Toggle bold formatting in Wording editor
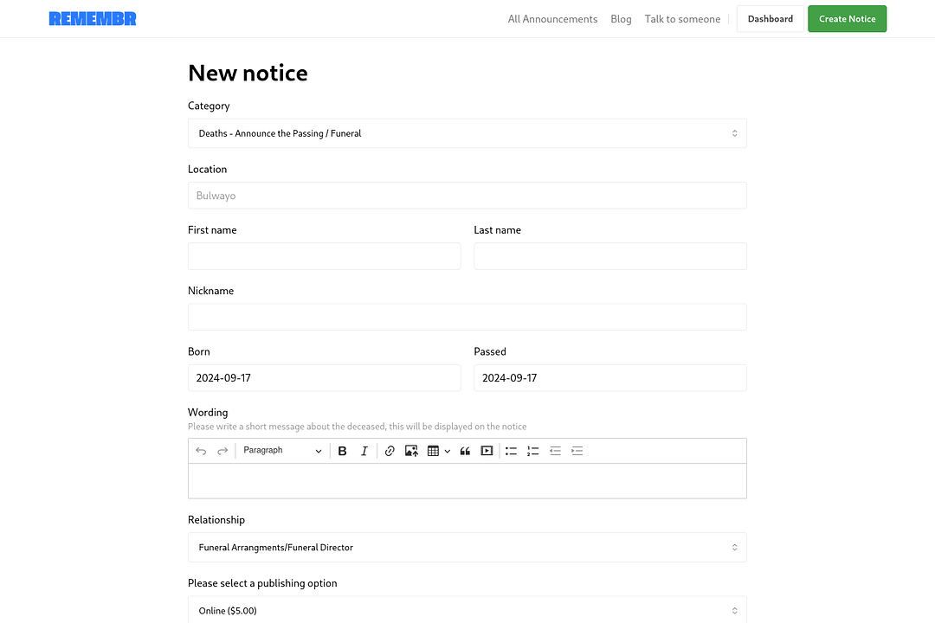This screenshot has height=623, width=935. 342,451
